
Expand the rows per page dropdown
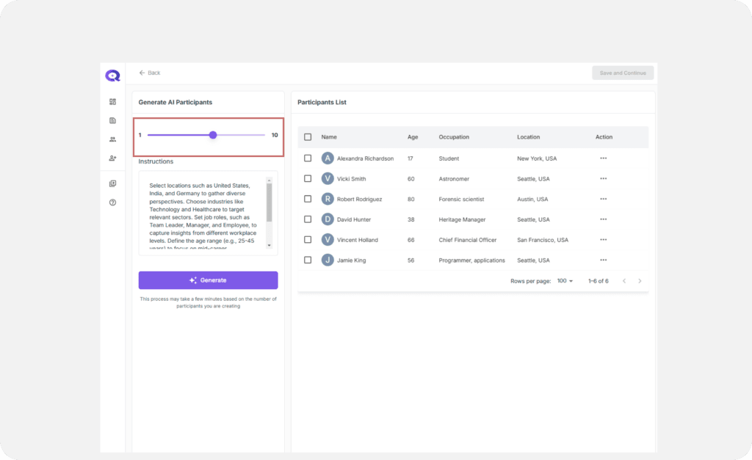click(x=565, y=281)
